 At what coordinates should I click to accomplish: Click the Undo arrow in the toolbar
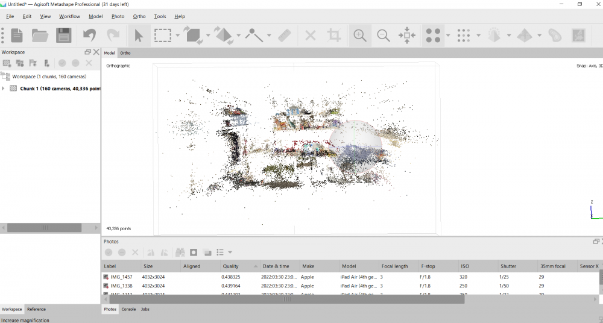(90, 36)
